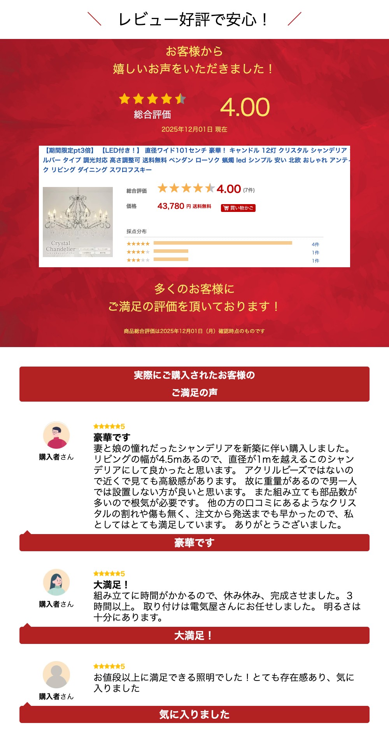Click the large yellow stars above 総合評価

(x=152, y=99)
